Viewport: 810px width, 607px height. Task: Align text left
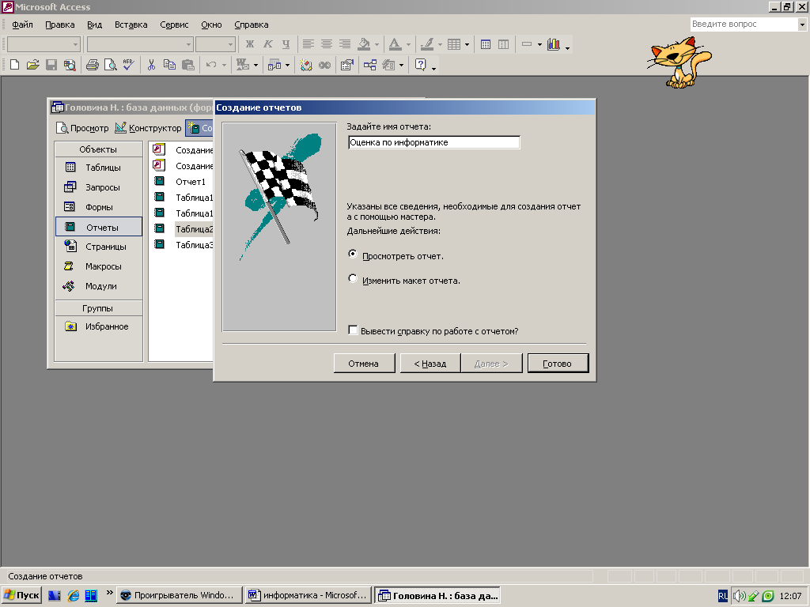click(x=308, y=44)
